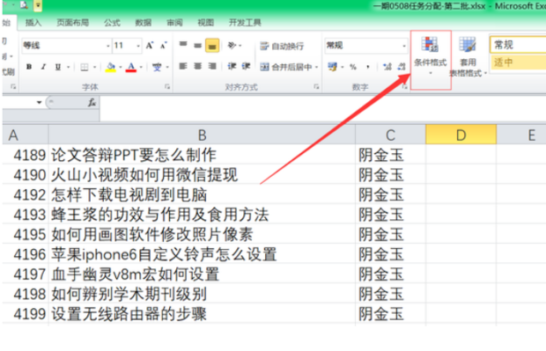This screenshot has height=351, width=546.
Task: Open merge and center dropdown arrow
Action: click(x=316, y=67)
